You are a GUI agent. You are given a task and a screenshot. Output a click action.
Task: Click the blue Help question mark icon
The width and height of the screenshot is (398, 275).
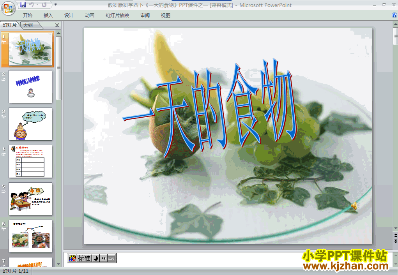pyautogui.click(x=394, y=15)
